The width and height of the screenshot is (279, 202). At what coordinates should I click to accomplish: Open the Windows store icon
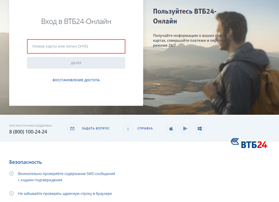click(x=200, y=128)
